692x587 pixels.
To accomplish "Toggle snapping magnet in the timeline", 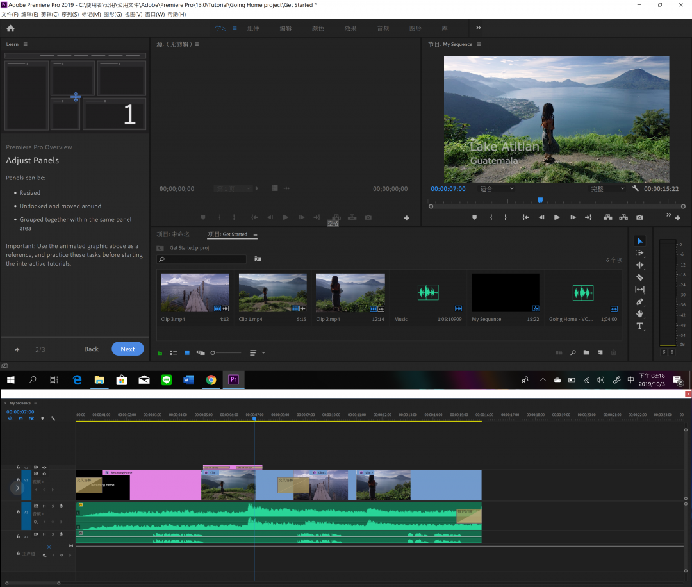I will click(21, 418).
